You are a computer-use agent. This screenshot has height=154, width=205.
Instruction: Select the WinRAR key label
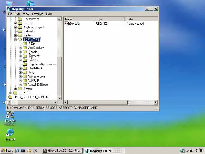tap(34, 81)
